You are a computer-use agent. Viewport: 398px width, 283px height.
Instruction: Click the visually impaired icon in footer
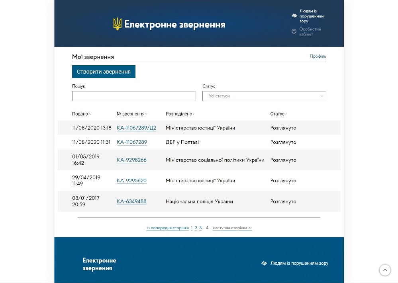(x=264, y=263)
